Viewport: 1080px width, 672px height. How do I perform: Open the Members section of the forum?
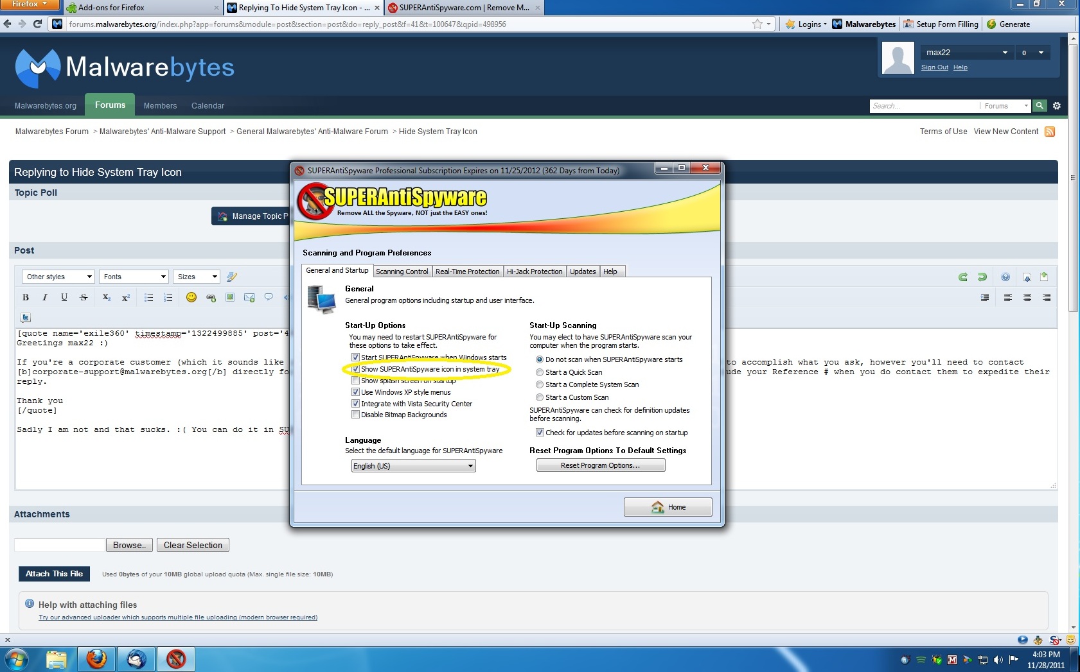160,105
